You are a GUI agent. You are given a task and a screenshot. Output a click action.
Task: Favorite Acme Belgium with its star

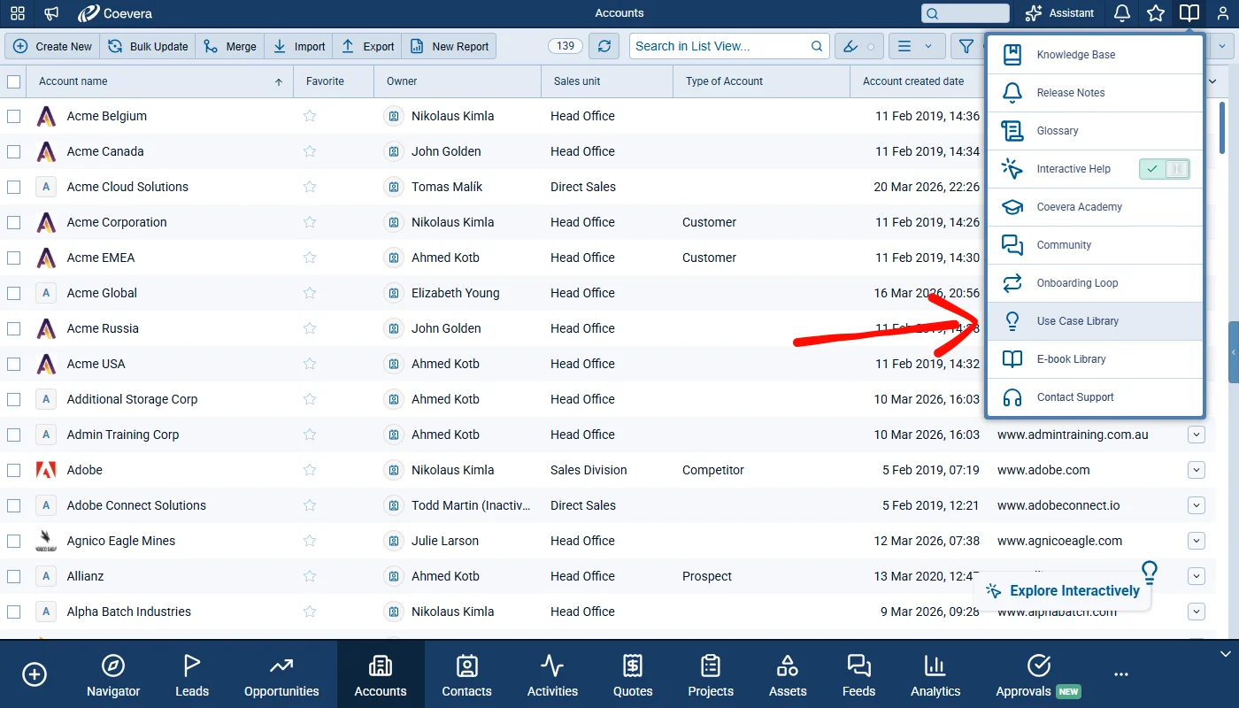[310, 116]
